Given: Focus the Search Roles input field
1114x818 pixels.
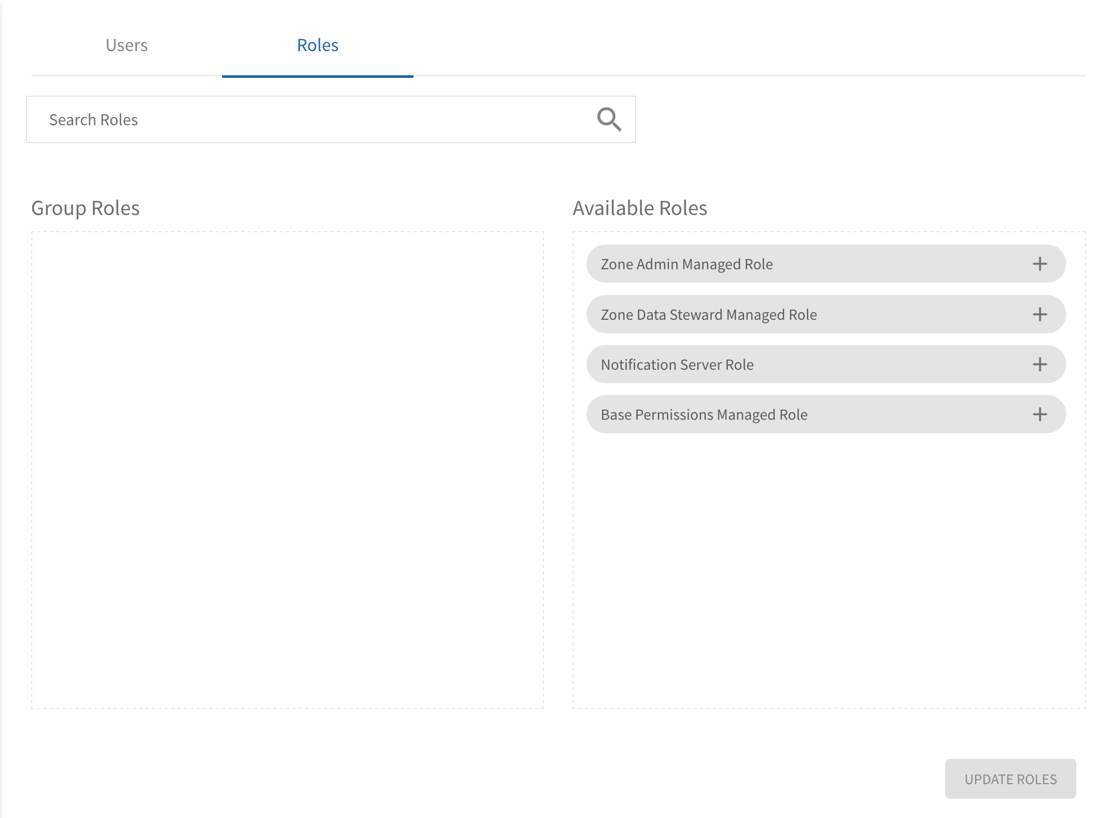Looking at the screenshot, I should [x=306, y=119].
